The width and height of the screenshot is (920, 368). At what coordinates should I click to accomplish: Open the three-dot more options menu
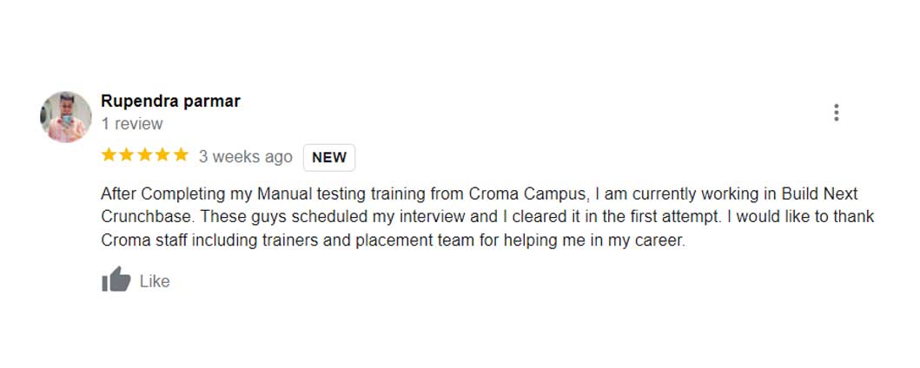pos(836,113)
